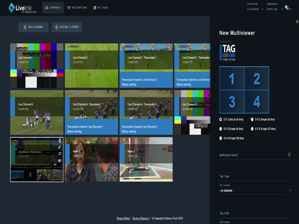Viewport: 299px width, 224px height.
Task: Click the camera icon beside Channels
Action: [x=46, y=7]
